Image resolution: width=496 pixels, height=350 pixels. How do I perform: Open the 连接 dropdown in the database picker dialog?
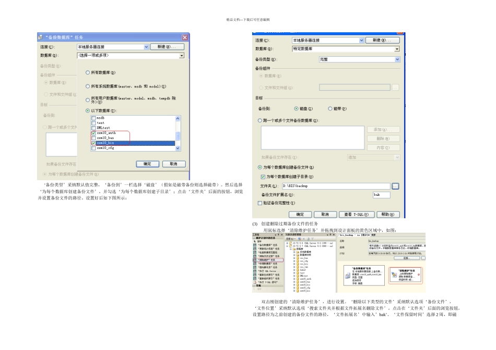point(146,47)
